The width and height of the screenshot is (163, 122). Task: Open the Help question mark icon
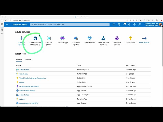(134, 24)
